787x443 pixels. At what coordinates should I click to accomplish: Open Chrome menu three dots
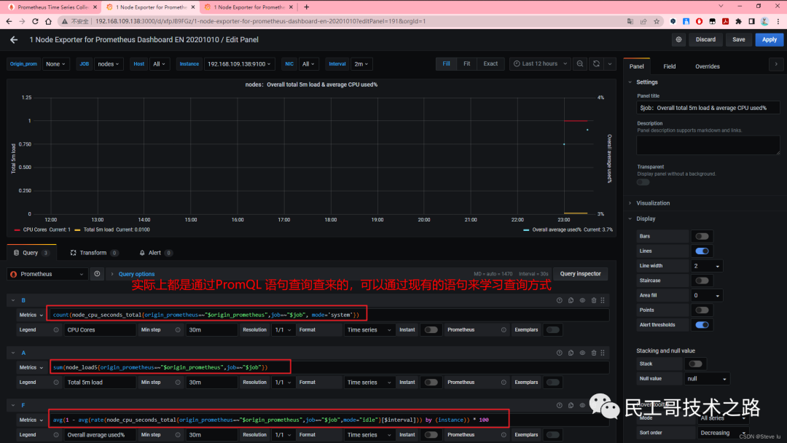coord(778,22)
